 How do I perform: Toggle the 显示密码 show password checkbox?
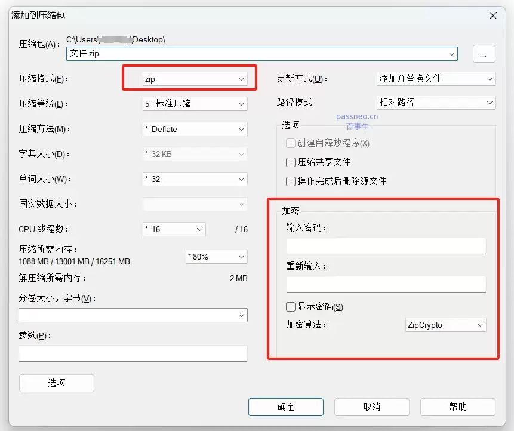(x=290, y=307)
